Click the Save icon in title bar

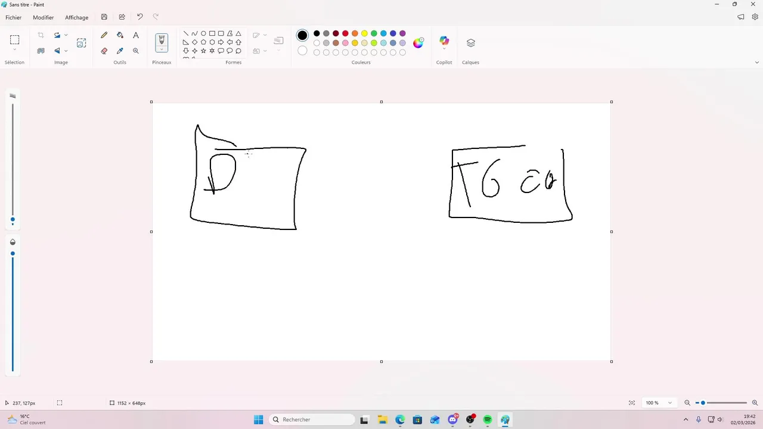click(104, 17)
